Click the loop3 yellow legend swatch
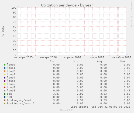134x113 pixels. pos(5,74)
